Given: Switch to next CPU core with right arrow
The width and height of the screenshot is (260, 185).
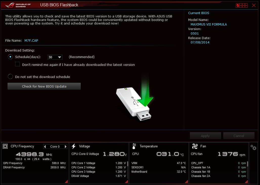Looking at the screenshot, I should [x=66, y=146].
